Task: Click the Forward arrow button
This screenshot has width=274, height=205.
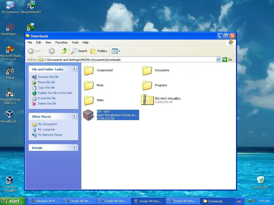Action: click(52, 51)
